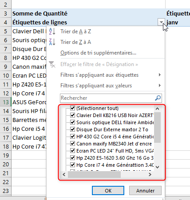The width and height of the screenshot is (190, 200).
Task: Click the arrow beside Filtres aux valeurs
Action: 160,86
